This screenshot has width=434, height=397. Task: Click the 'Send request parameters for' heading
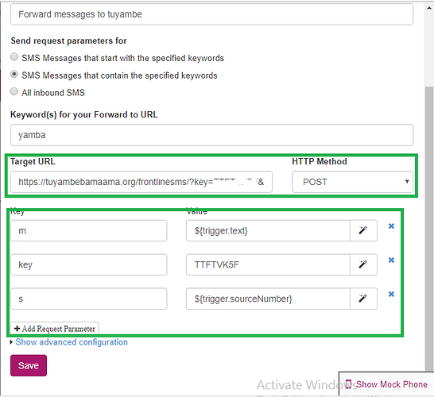[68, 40]
